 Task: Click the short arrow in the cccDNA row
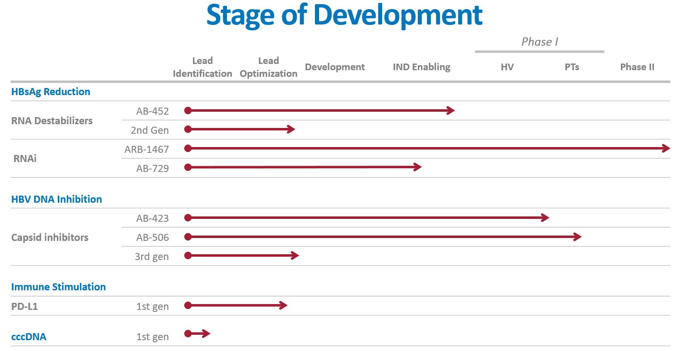click(198, 334)
